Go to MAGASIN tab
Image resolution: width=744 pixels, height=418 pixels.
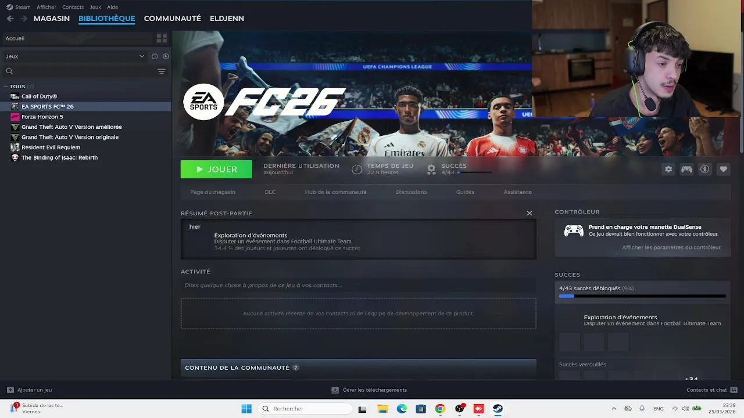[52, 19]
